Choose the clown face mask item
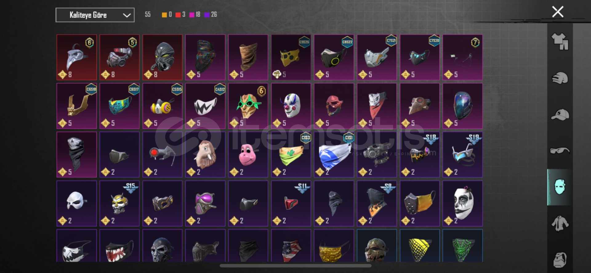The width and height of the screenshot is (591, 273). tap(291, 106)
